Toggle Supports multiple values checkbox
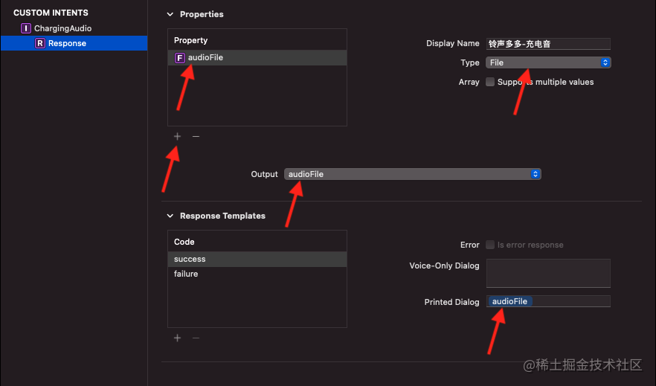656x386 pixels. [x=490, y=82]
